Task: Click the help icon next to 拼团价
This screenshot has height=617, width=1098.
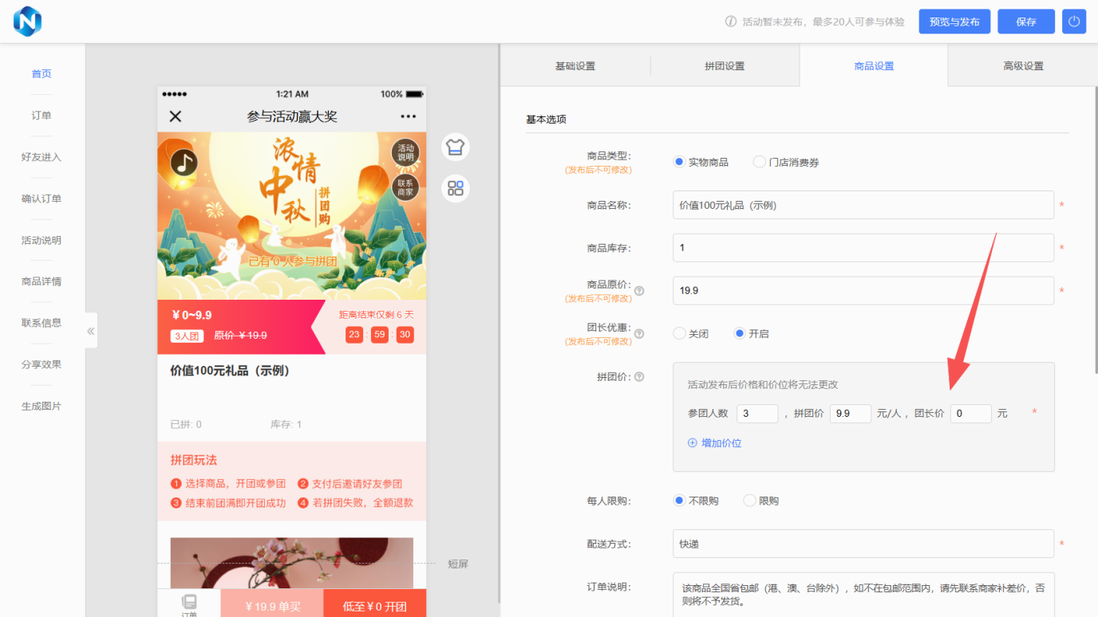Action: (639, 377)
